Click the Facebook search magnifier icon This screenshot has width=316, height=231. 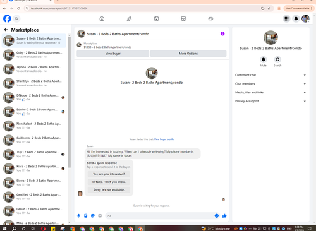pyautogui.click(x=16, y=19)
